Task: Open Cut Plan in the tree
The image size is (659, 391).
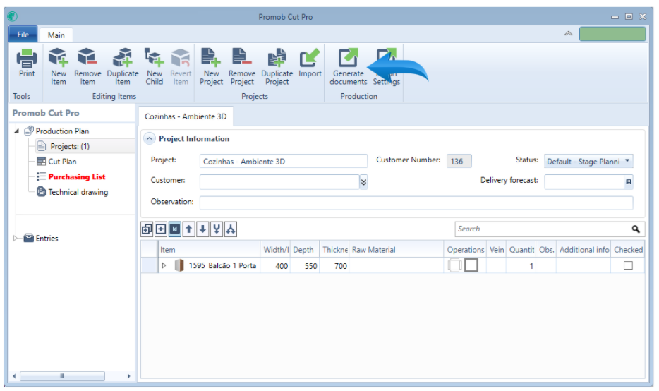Action: pos(62,162)
